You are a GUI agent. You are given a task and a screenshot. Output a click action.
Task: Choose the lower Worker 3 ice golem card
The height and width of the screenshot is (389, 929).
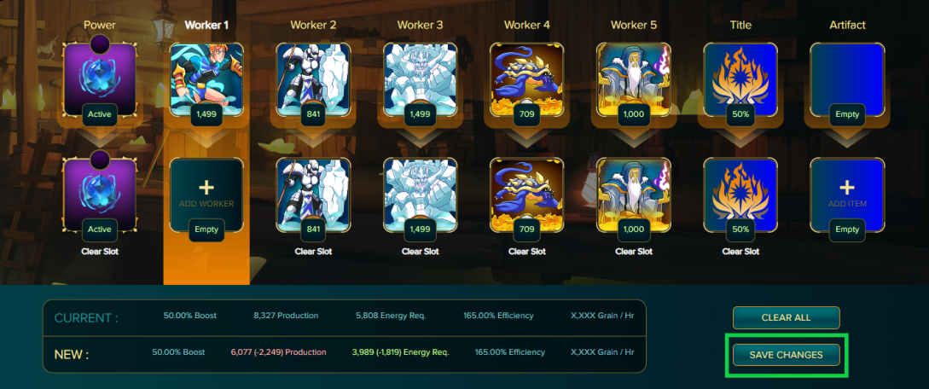[420, 194]
